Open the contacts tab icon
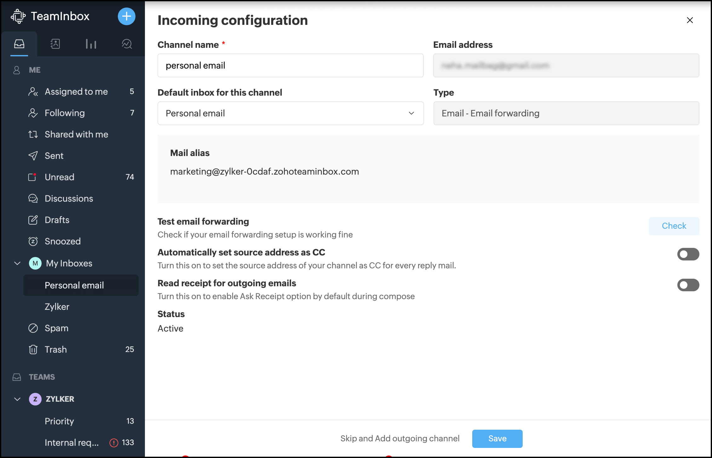 [x=55, y=44]
